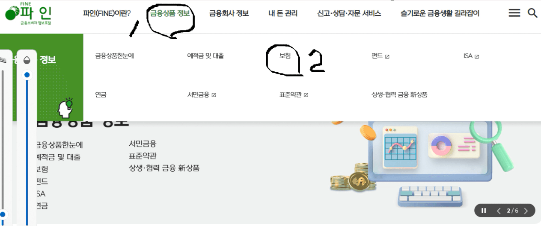The image size is (541, 226).
Task: Go to the previous banner slide
Action: tap(498, 211)
